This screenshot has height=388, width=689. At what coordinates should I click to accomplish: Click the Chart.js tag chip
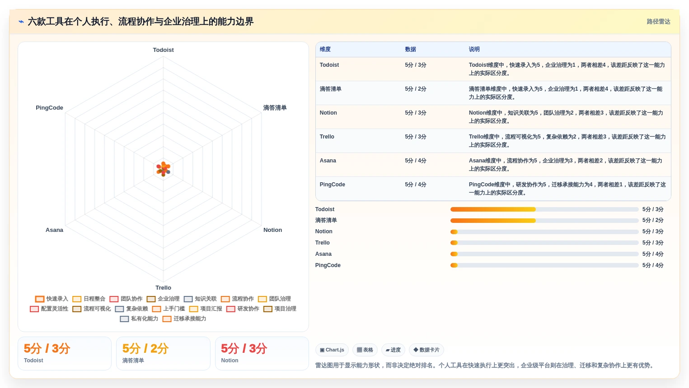(332, 350)
